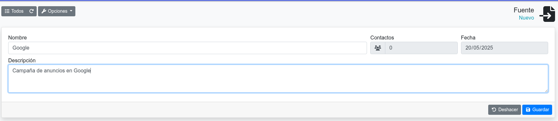The height and width of the screenshot is (121, 558).
Task: Click the reload arrow icon beside Todos
Action: click(x=31, y=11)
